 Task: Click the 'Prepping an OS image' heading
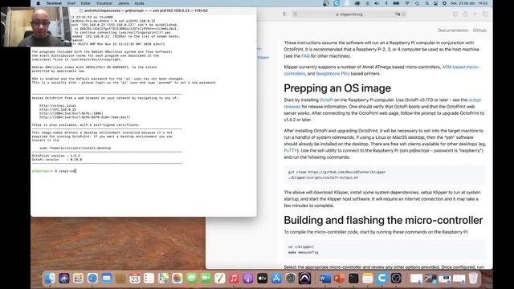click(x=337, y=88)
